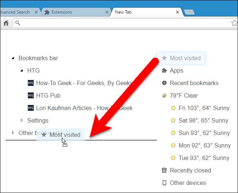Click the HTG Pub favicon
The image size is (238, 193).
pos(31,95)
